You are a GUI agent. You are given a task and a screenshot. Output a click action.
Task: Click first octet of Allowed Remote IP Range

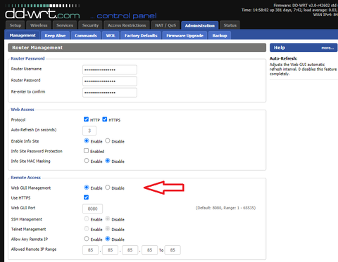90,250
